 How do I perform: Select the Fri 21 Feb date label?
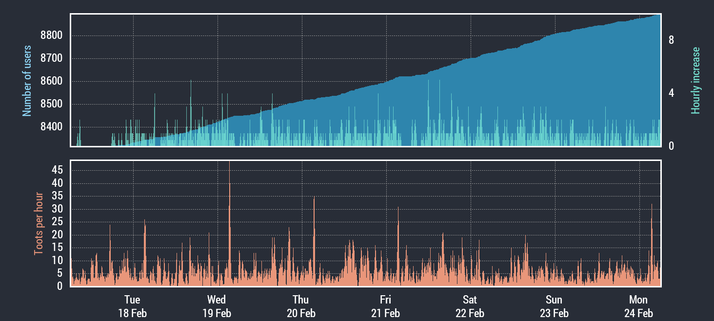click(x=385, y=306)
